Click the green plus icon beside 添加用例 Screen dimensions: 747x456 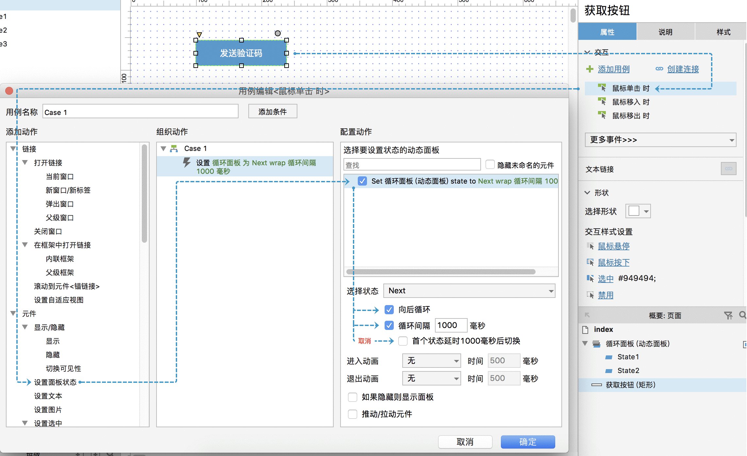point(590,69)
